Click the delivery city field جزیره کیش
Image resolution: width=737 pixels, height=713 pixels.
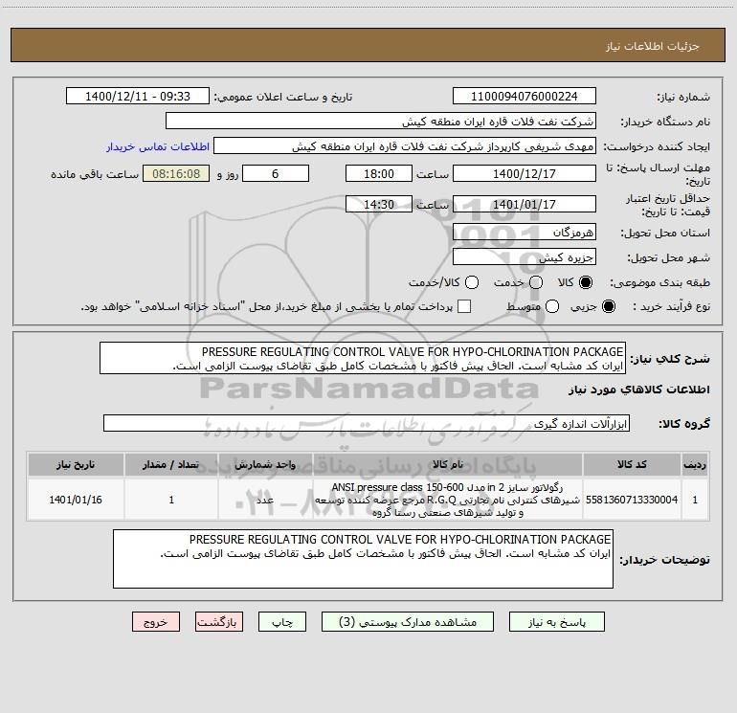[525, 256]
